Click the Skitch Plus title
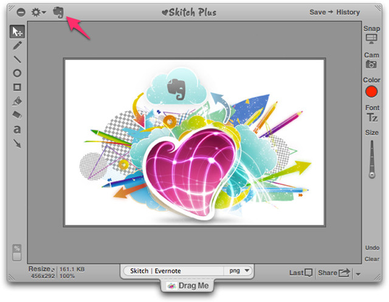 189,12
